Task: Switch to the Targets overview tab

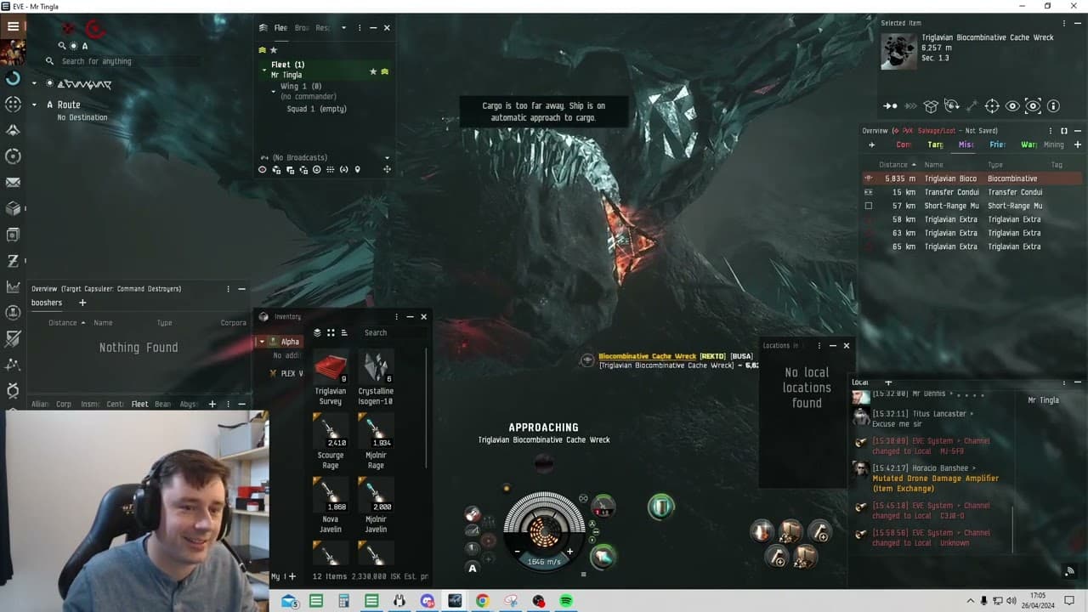Action: [935, 144]
